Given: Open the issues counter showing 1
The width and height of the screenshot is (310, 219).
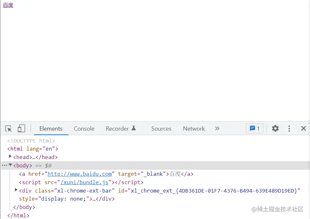Looking at the screenshot, I should (x=255, y=128).
